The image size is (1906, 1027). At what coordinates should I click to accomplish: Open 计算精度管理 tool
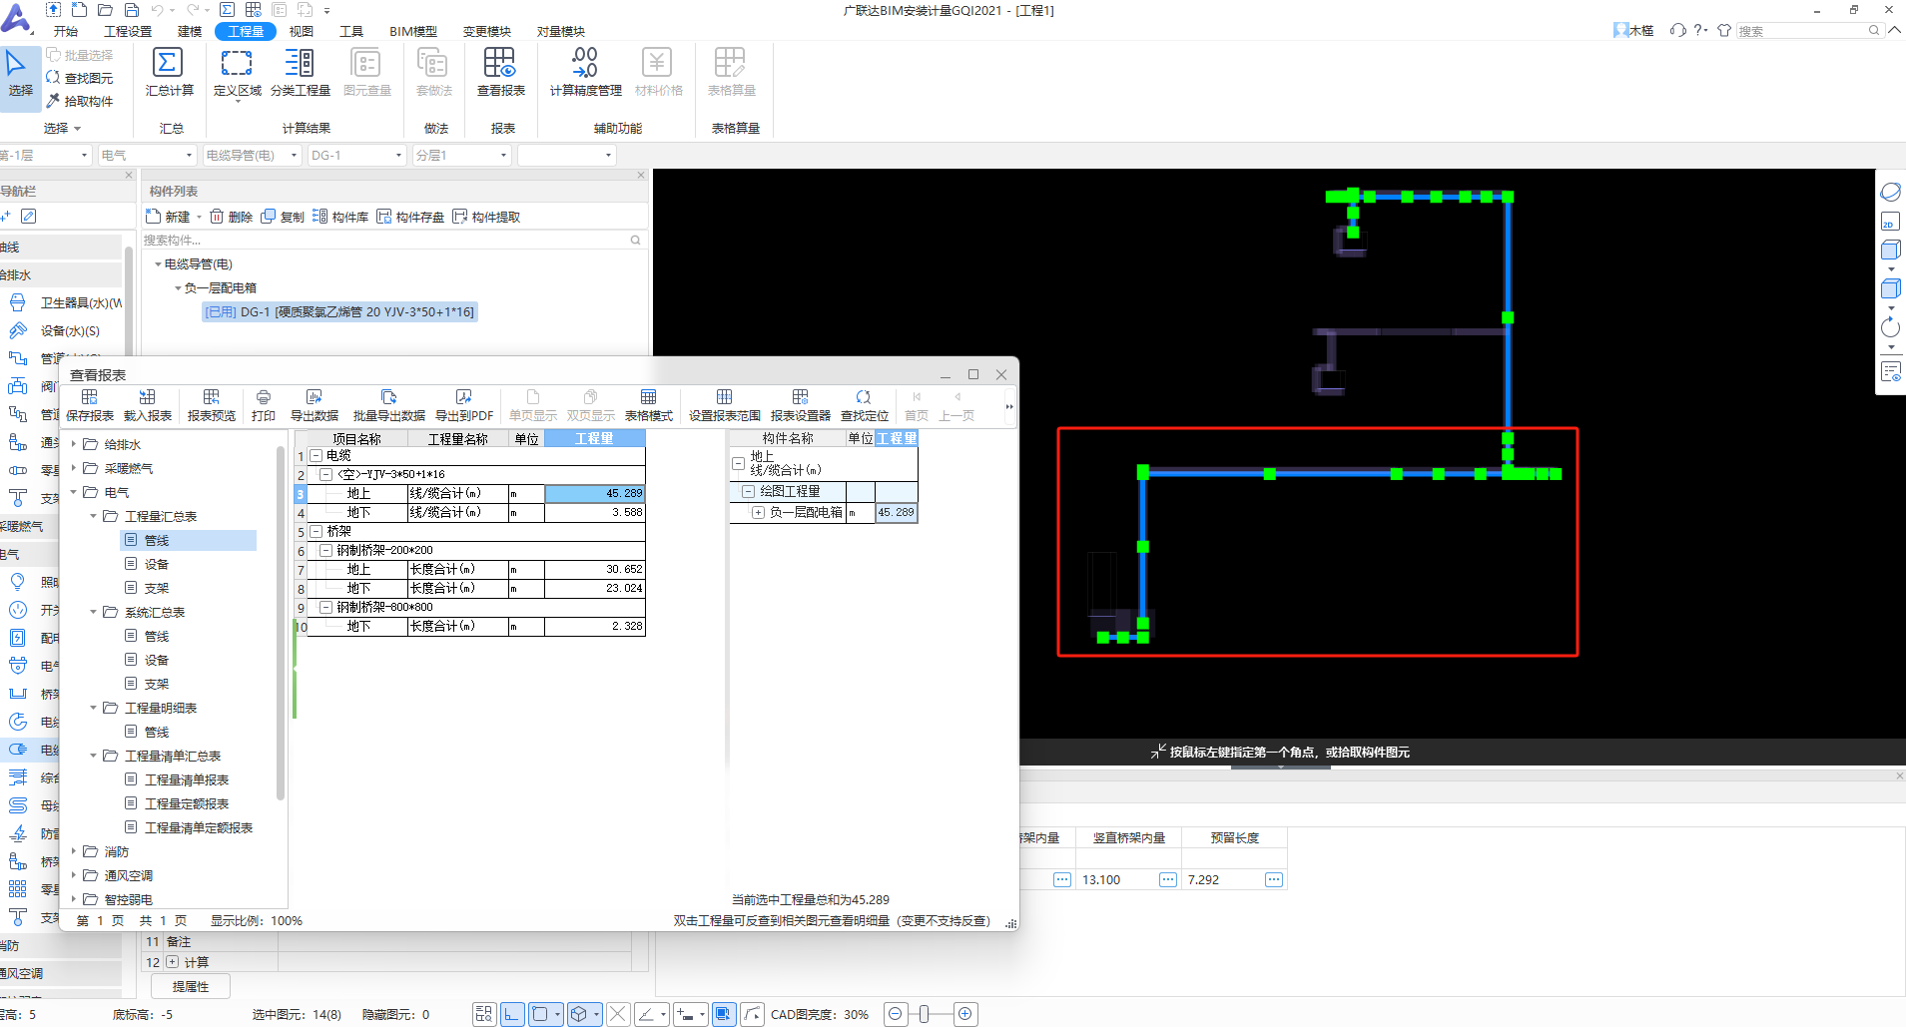click(x=585, y=73)
